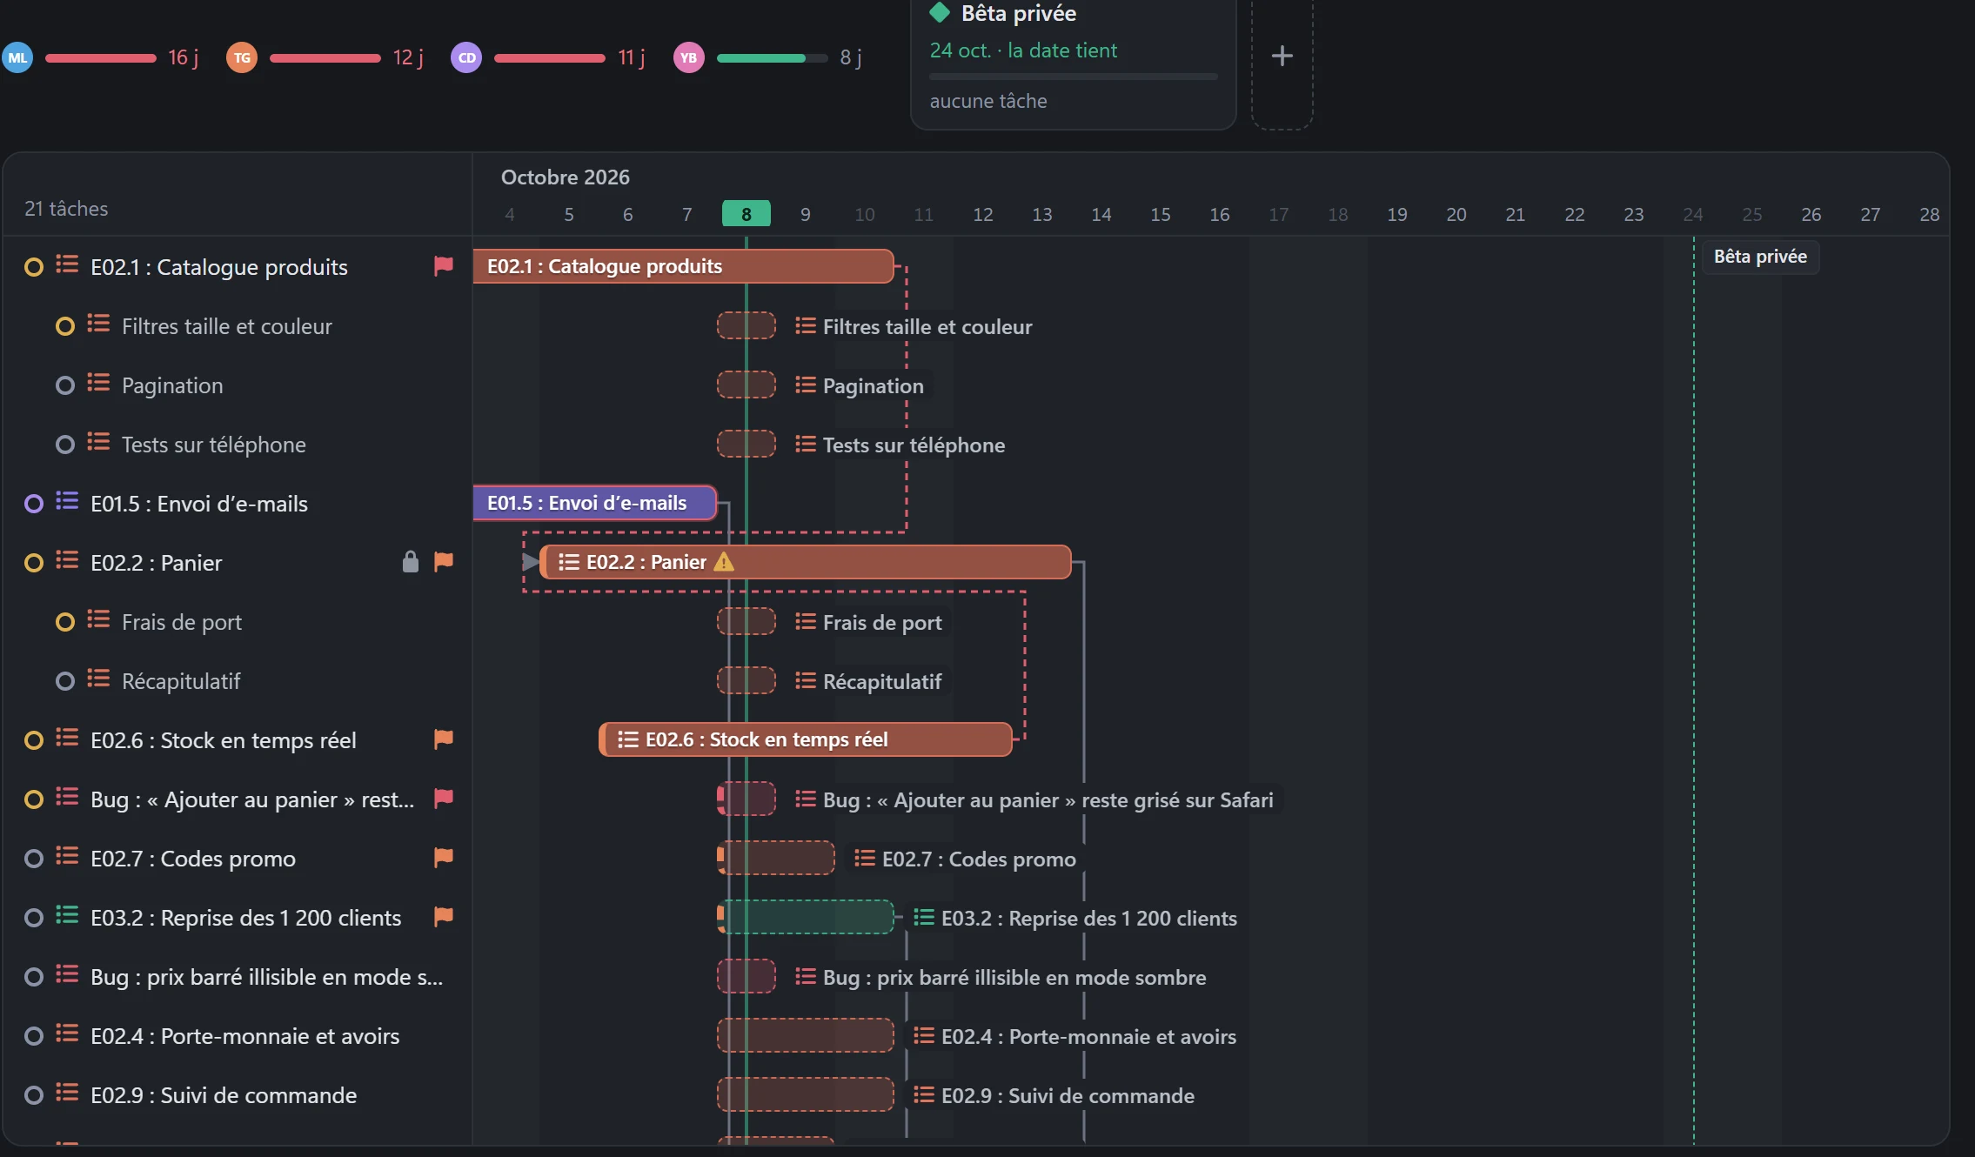The width and height of the screenshot is (1975, 1157).
Task: Click the Bêta privée milestone marker label
Action: click(x=1760, y=257)
